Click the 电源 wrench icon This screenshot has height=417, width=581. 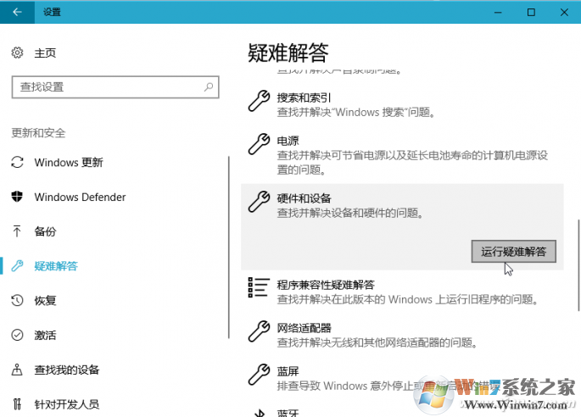259,144
